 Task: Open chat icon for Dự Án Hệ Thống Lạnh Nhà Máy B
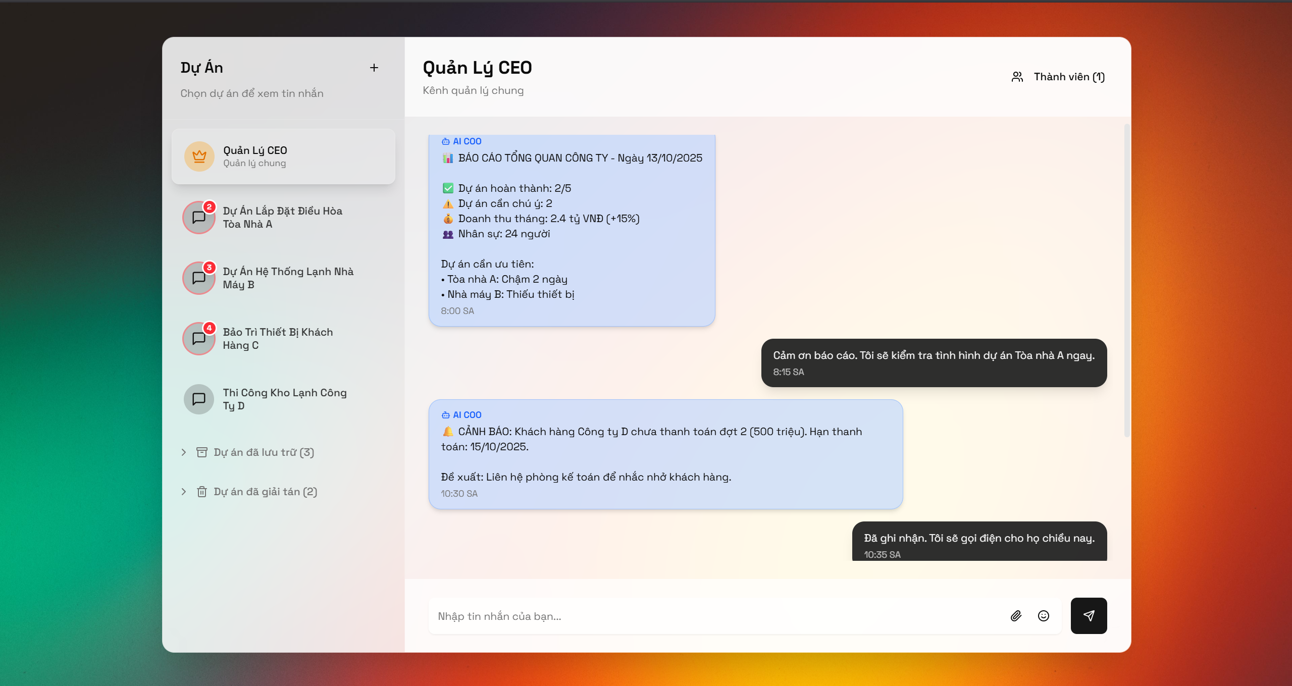point(198,278)
